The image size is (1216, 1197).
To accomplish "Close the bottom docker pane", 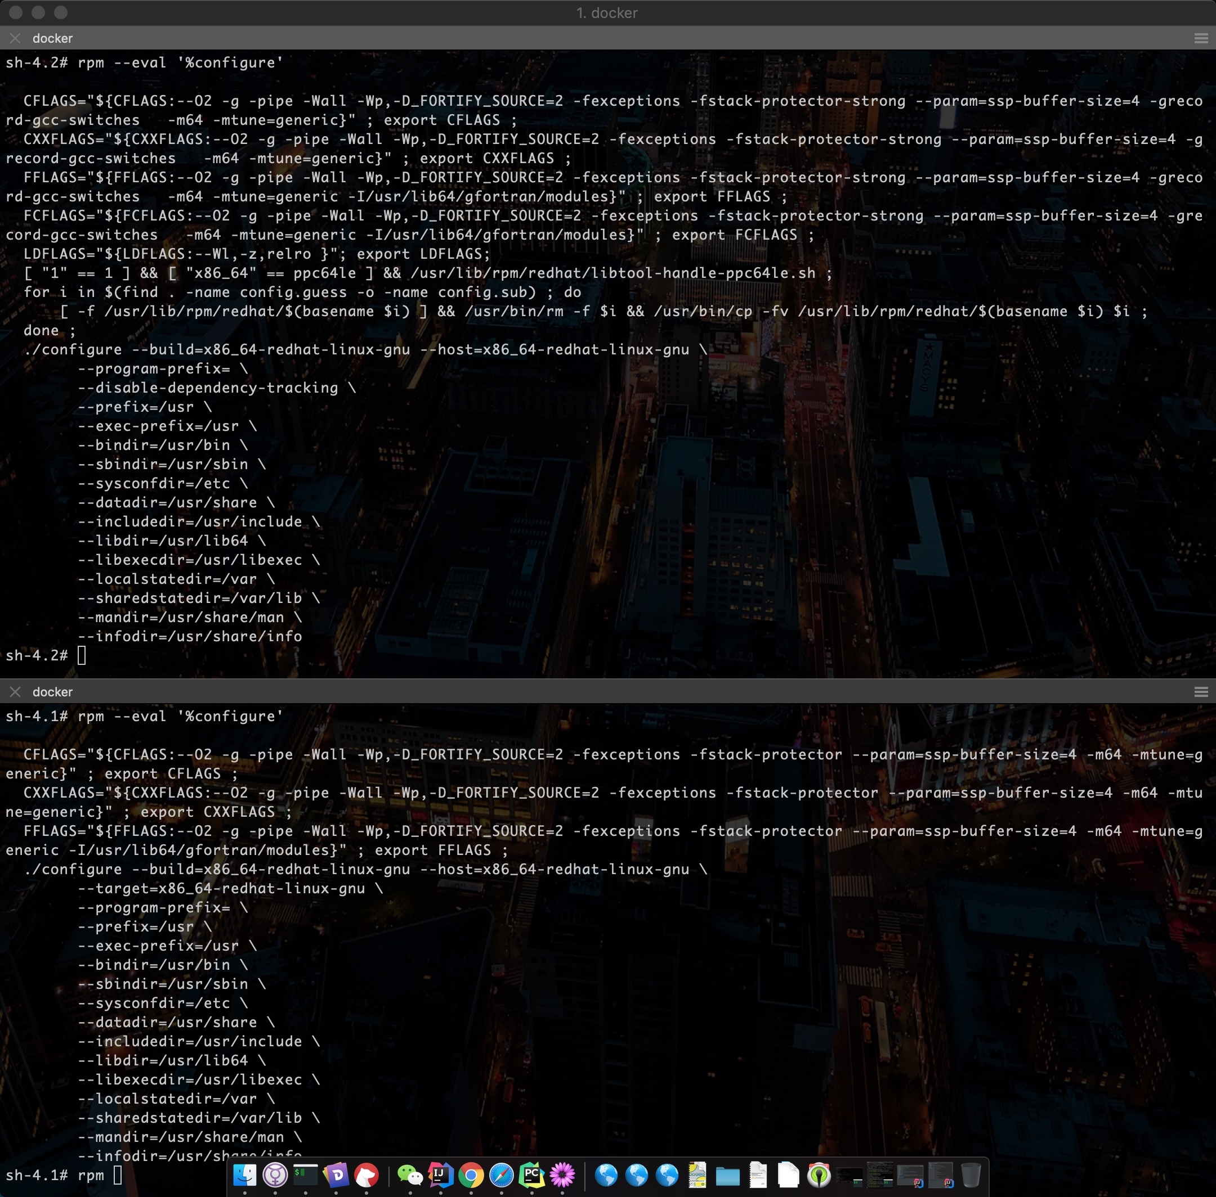I will [15, 691].
